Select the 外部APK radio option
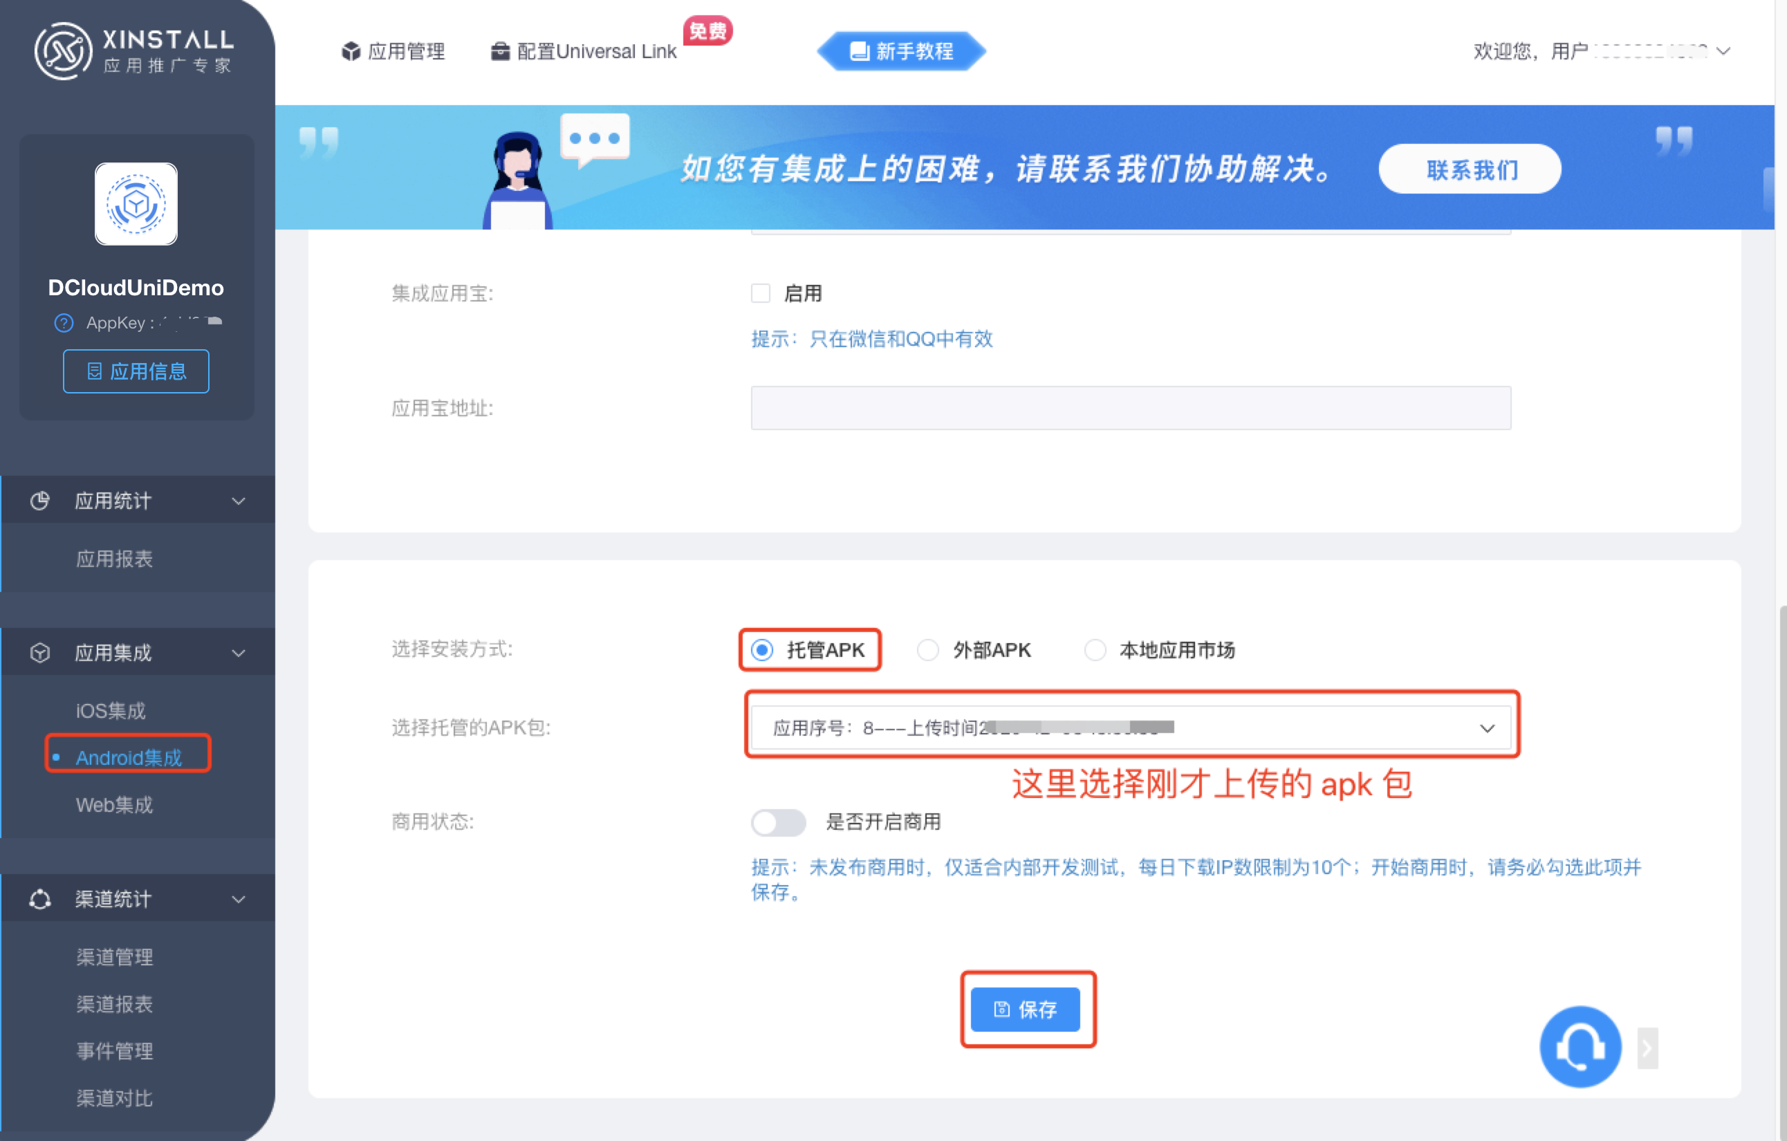This screenshot has height=1141, width=1787. coord(927,650)
